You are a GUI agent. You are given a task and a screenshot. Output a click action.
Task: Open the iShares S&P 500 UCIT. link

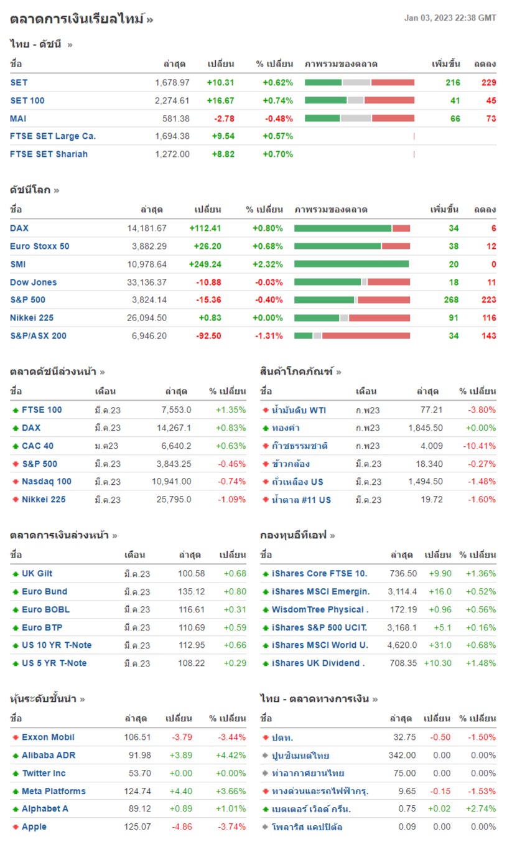(320, 627)
